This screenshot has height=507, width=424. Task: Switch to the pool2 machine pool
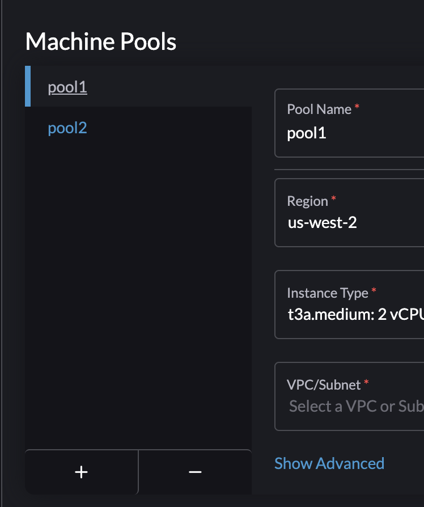coord(67,128)
